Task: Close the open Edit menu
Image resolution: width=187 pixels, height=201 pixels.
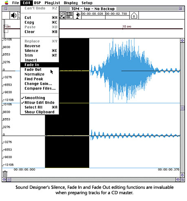Action: click(x=26, y=3)
